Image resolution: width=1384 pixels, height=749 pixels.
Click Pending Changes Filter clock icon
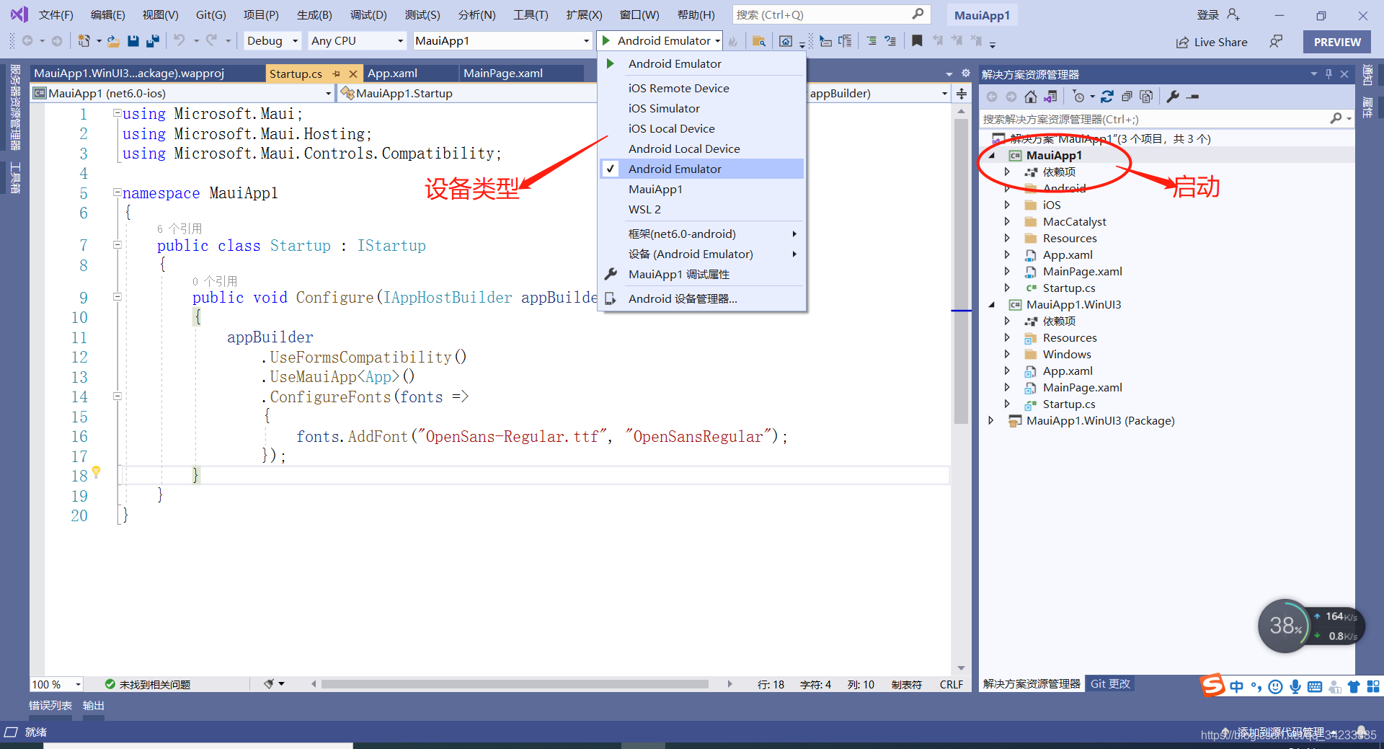coord(1079,97)
